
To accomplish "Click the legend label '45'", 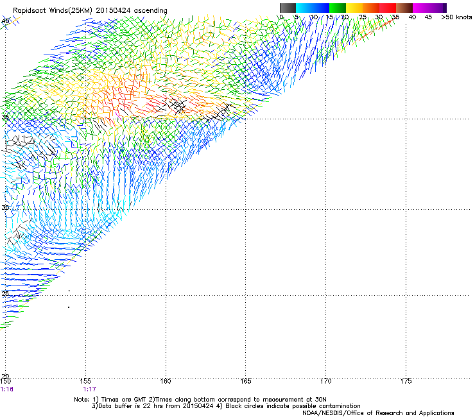I will (428, 17).
